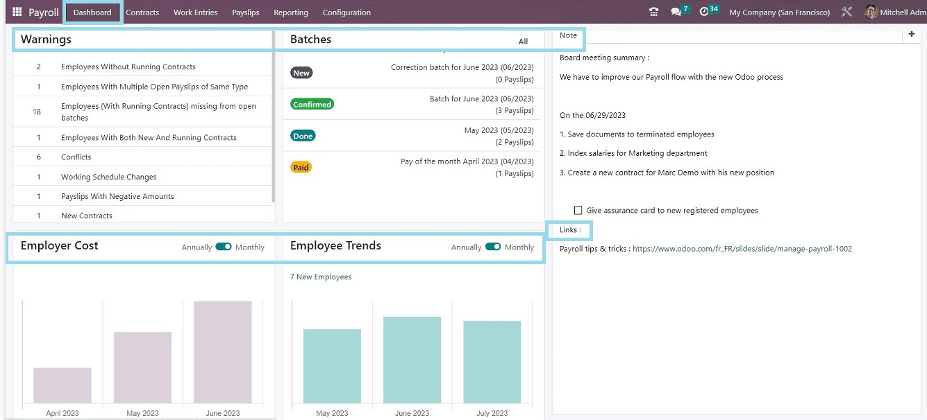
Task: Open the Payslips menu
Action: pos(246,12)
